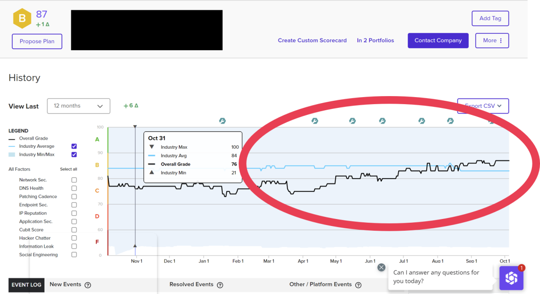Open the More options menu
This screenshot has height=294, width=540.
(x=492, y=41)
